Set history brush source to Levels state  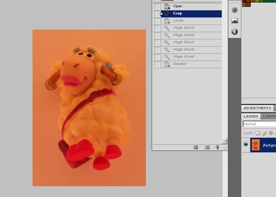tap(157, 21)
